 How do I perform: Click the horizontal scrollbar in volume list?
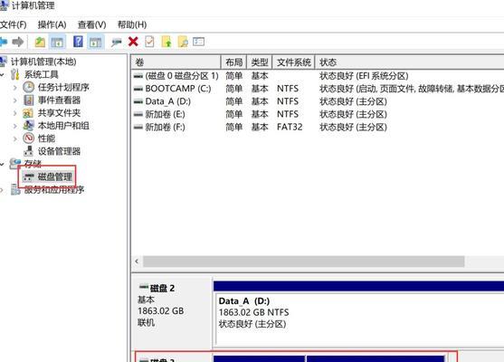(x=303, y=262)
